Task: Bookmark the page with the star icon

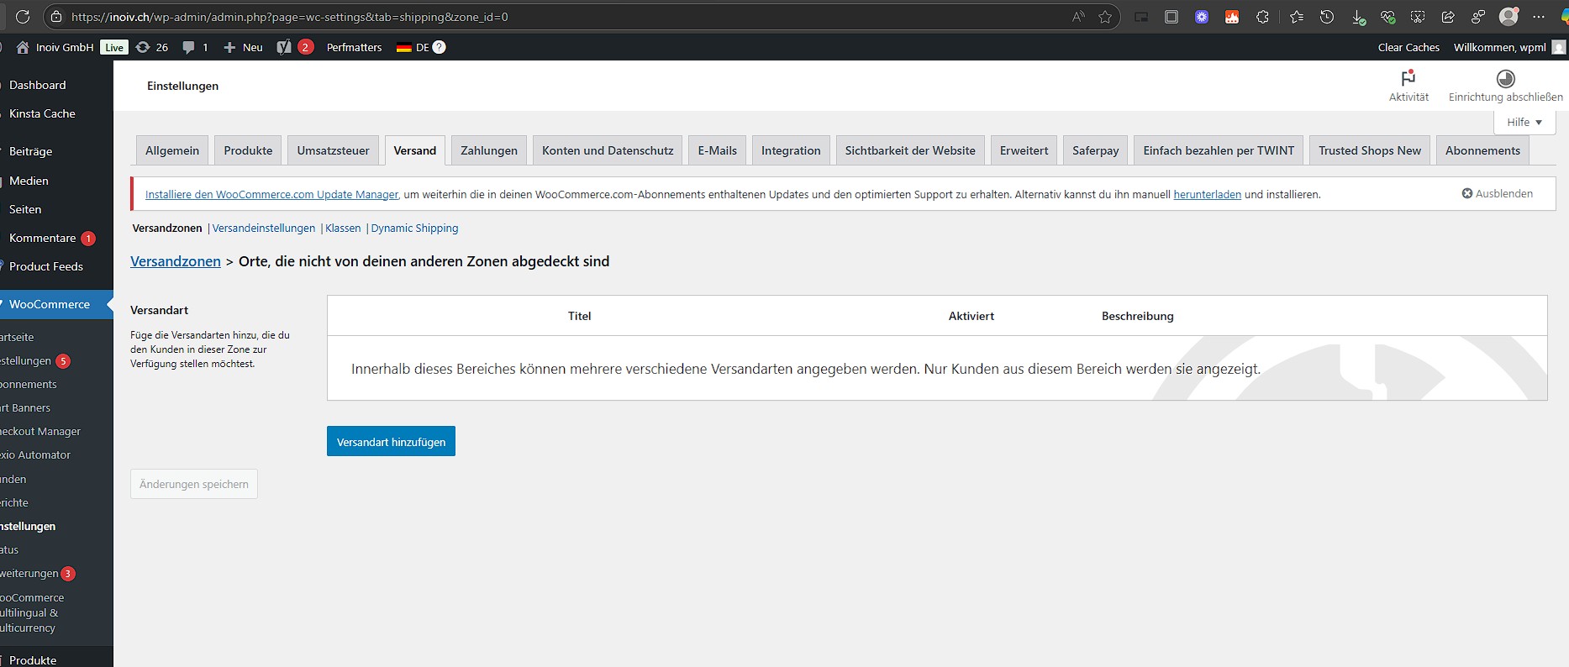Action: (1105, 17)
